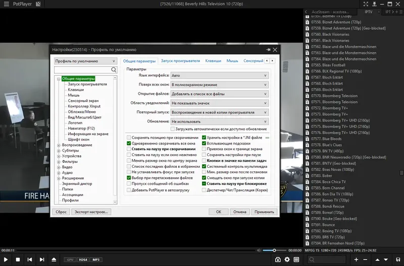Move playlist item up arrow

(377, 259)
